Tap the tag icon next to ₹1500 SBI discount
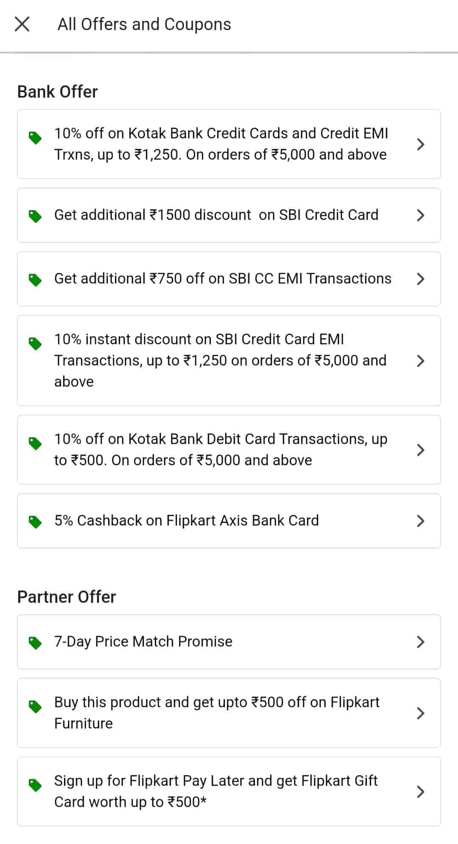The height and width of the screenshot is (844, 458). (35, 216)
